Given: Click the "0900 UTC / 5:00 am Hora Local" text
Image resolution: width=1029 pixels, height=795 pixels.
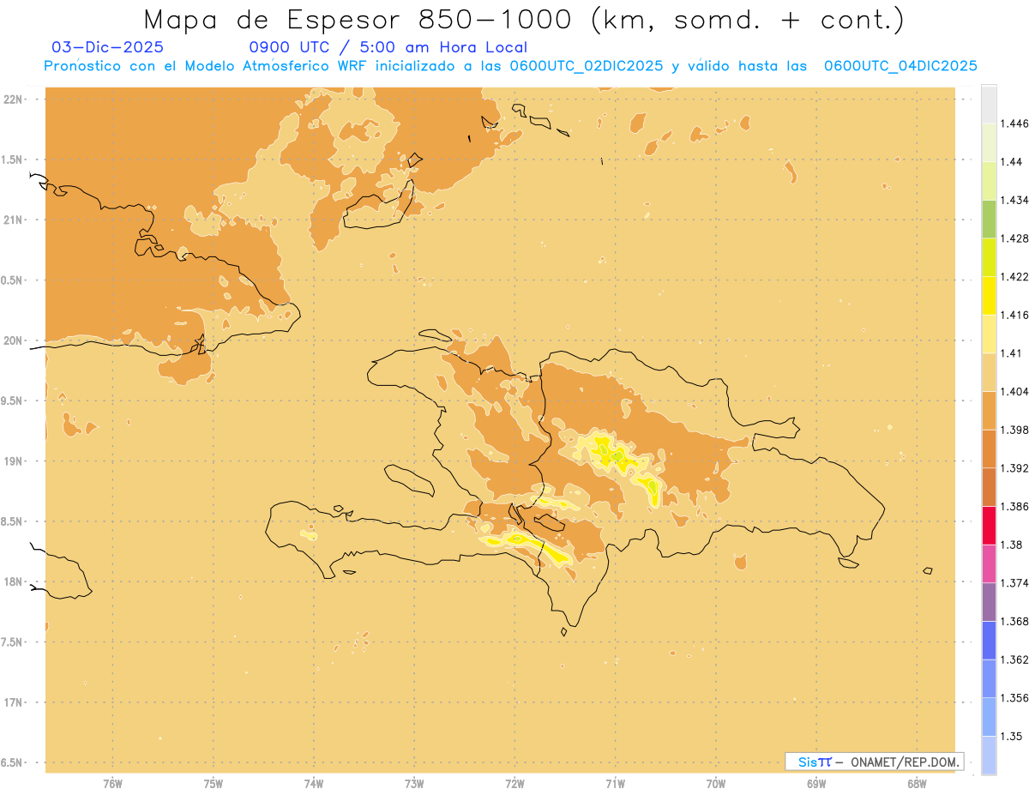Looking at the screenshot, I should 388,47.
